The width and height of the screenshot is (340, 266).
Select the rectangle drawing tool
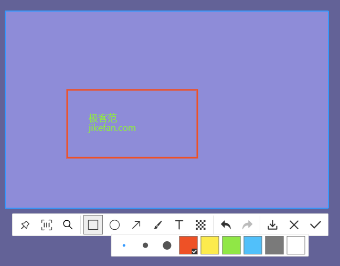point(93,224)
